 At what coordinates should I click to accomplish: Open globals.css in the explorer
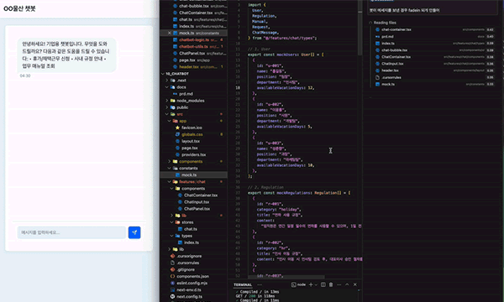tap(192, 134)
